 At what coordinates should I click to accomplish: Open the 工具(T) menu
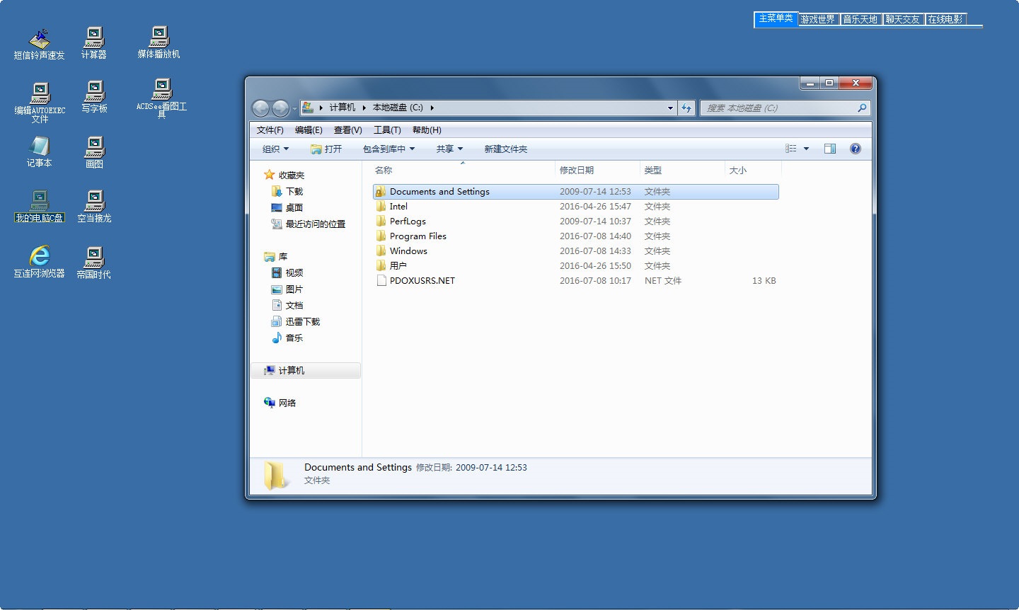387,130
